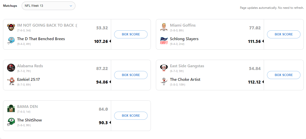
Task: View box score for Benched Brees matchup
Action: pos(131,34)
